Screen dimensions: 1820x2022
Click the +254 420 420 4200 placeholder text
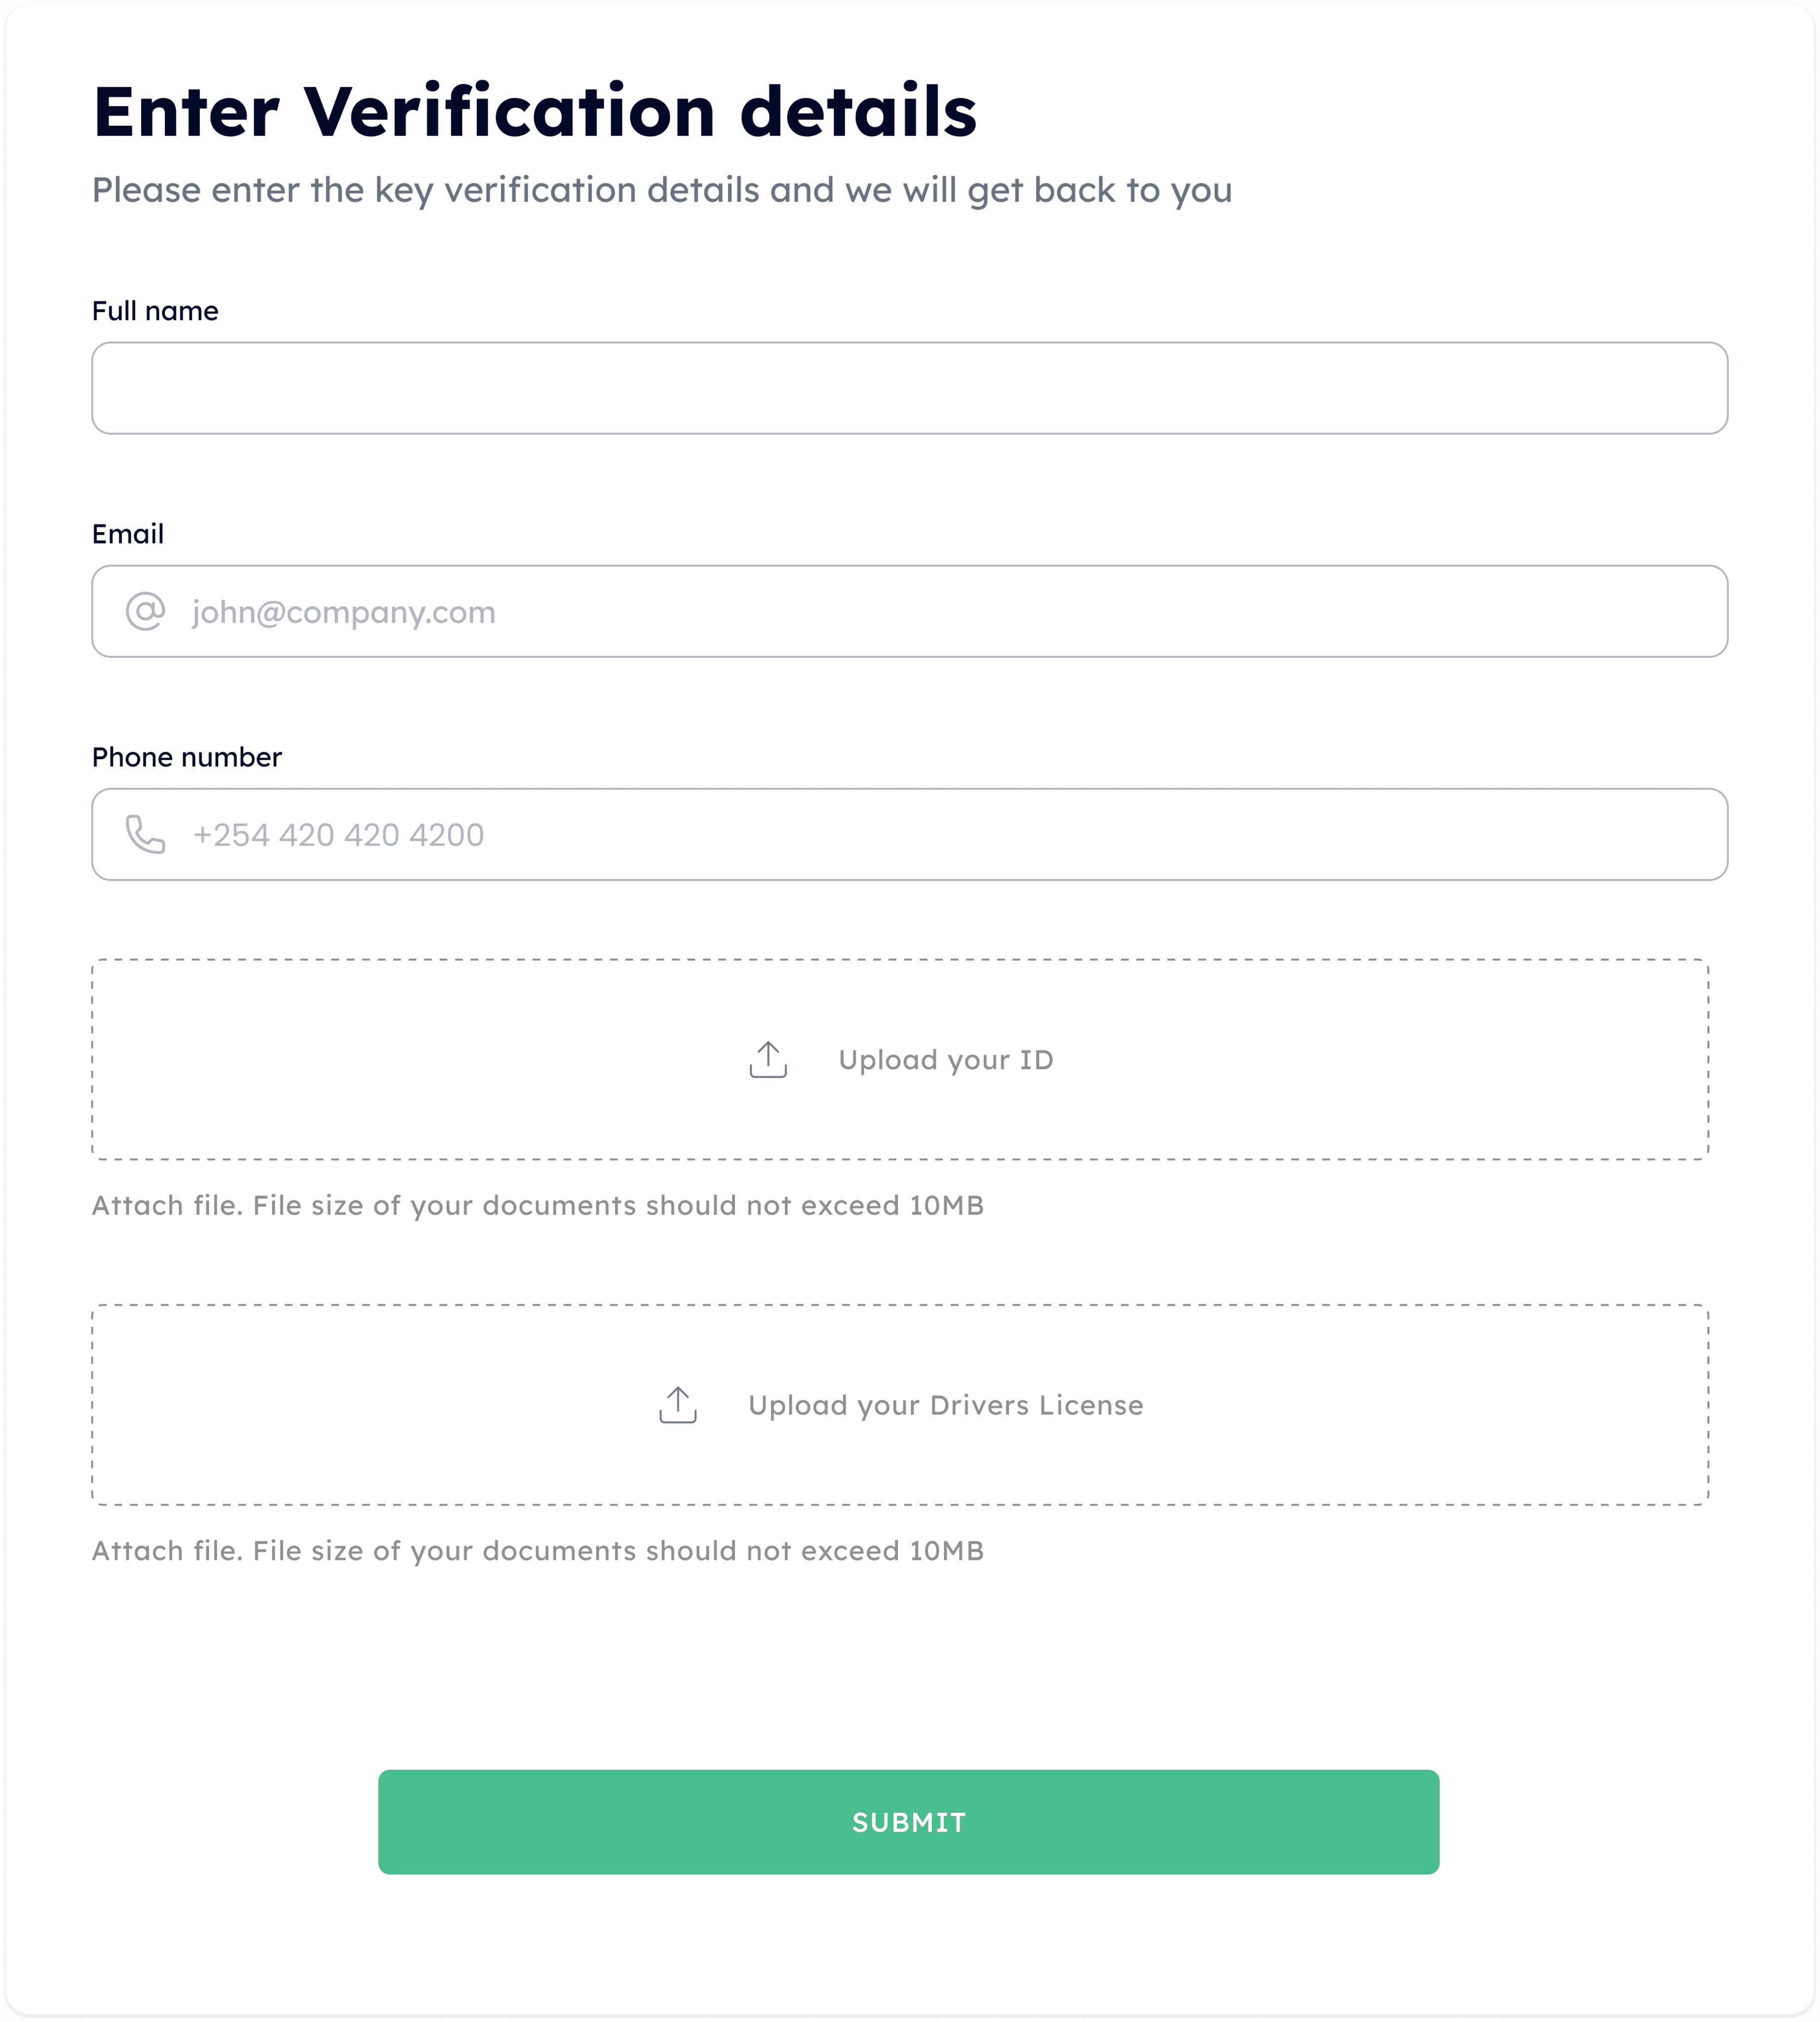pyautogui.click(x=338, y=835)
